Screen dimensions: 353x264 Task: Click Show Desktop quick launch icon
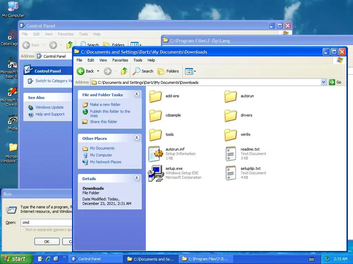40,259
